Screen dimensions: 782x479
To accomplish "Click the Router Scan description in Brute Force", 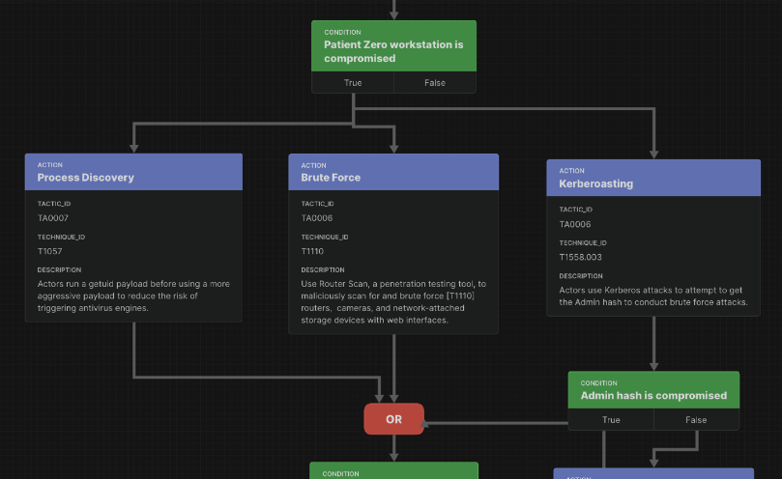I will tap(393, 301).
